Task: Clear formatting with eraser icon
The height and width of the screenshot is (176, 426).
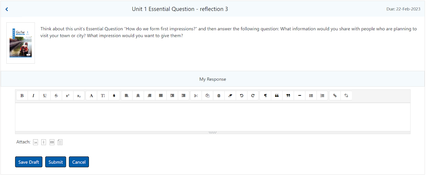Action: [230, 96]
